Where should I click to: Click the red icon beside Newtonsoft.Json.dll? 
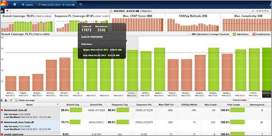pyautogui.click(x=2, y=110)
